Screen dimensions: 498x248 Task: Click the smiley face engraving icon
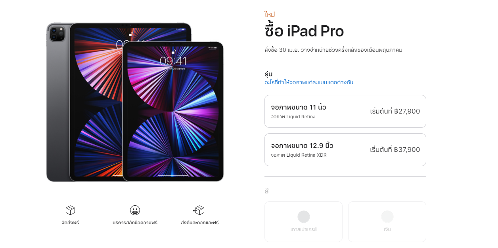(x=135, y=210)
